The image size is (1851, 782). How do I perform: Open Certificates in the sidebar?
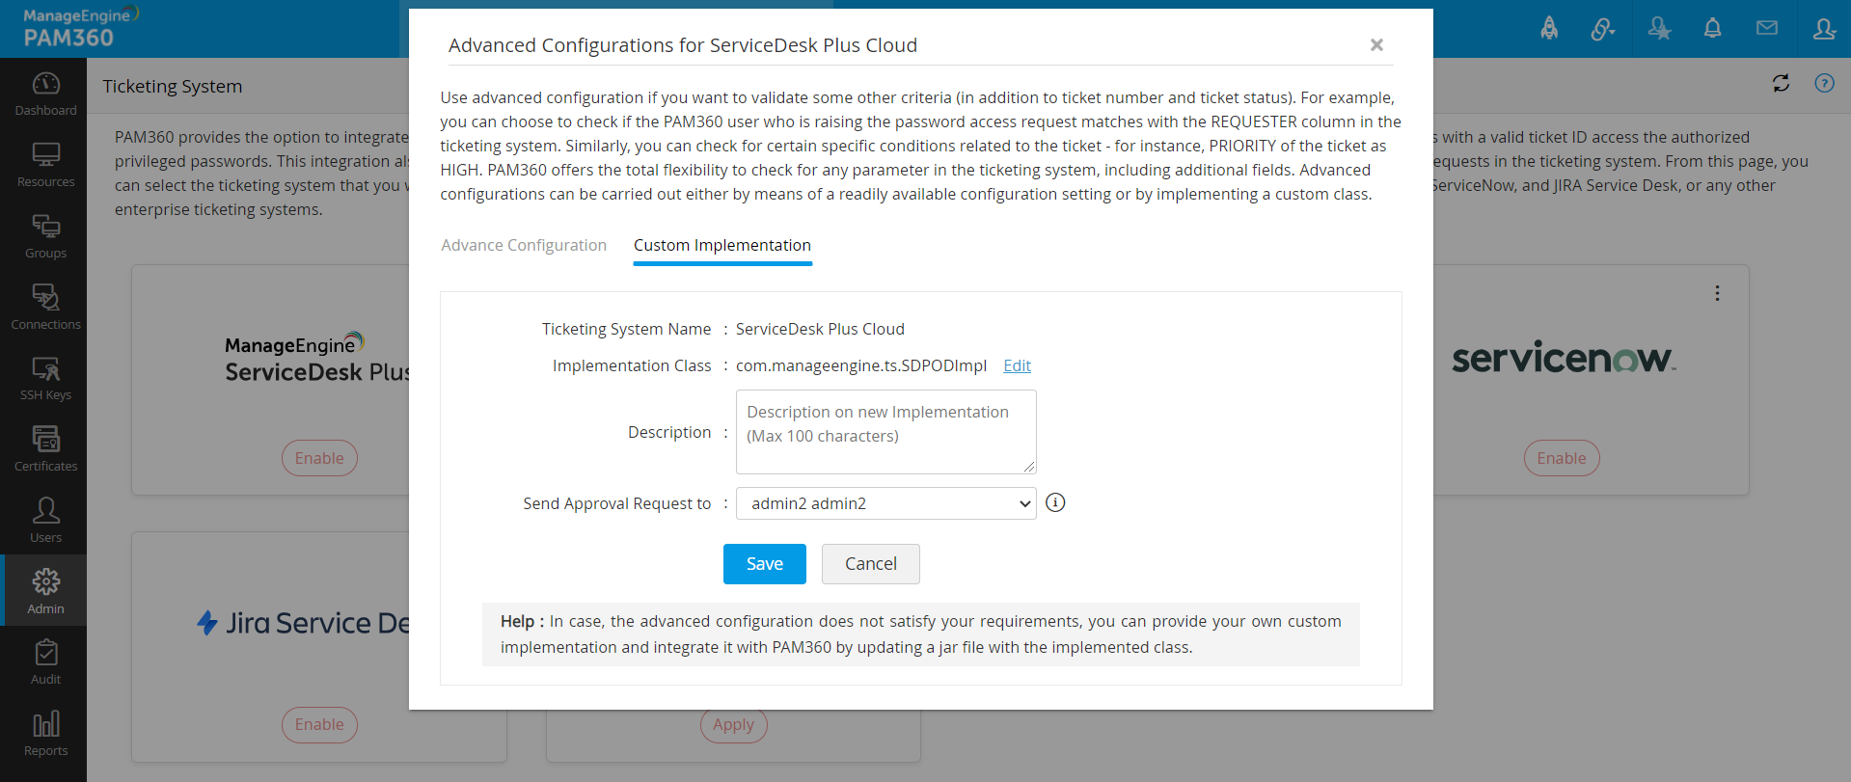coord(45,448)
